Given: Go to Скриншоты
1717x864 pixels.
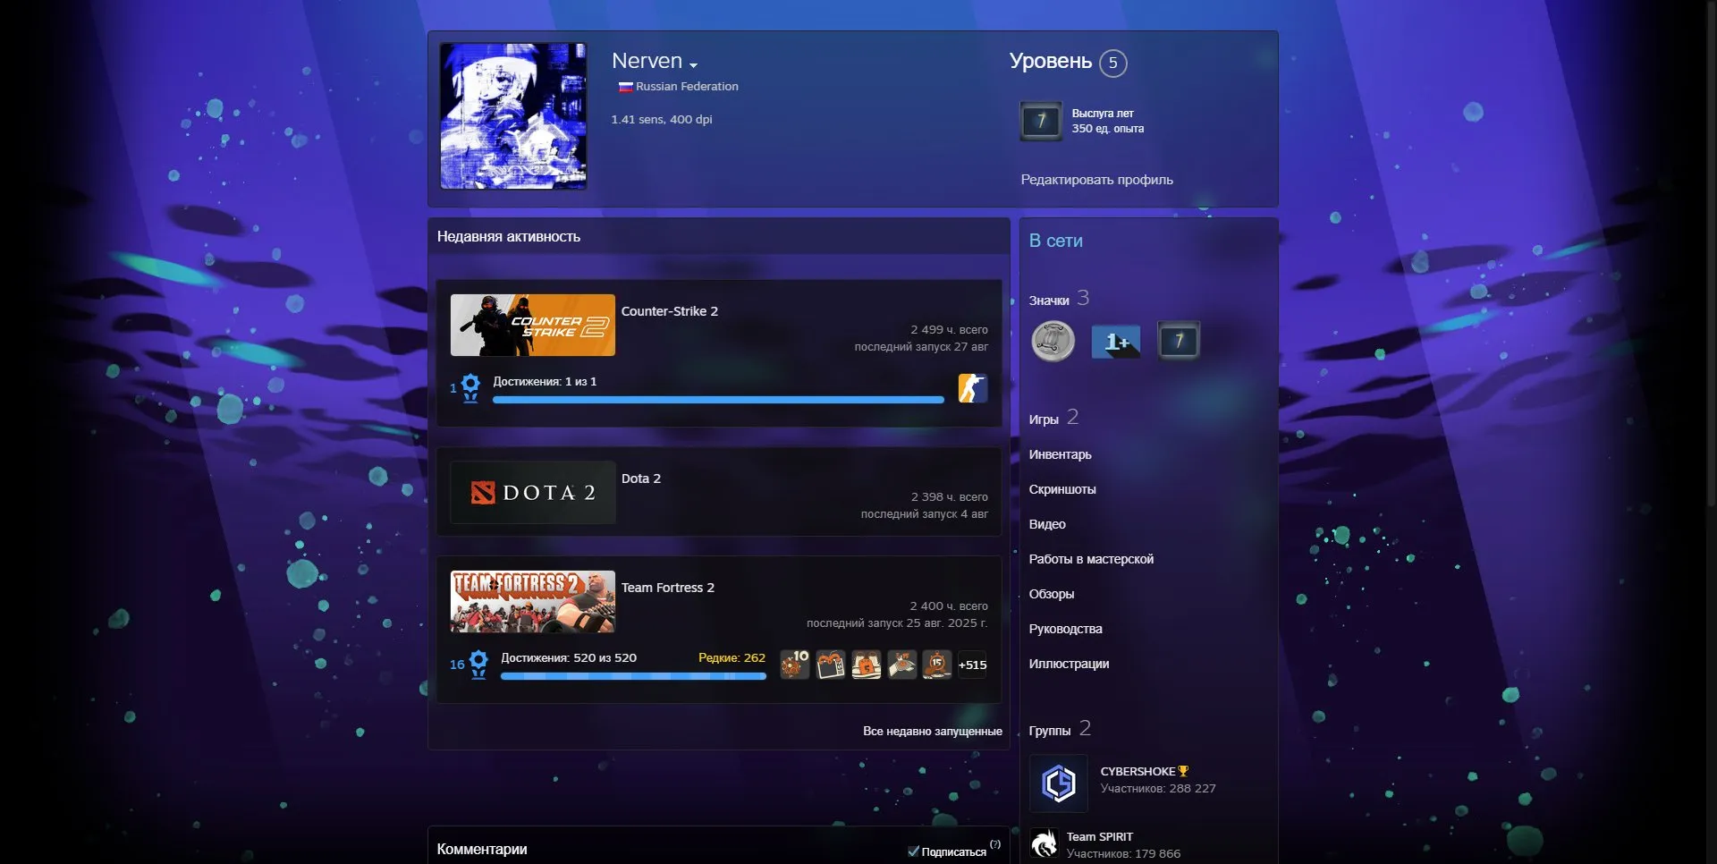Looking at the screenshot, I should 1062,489.
